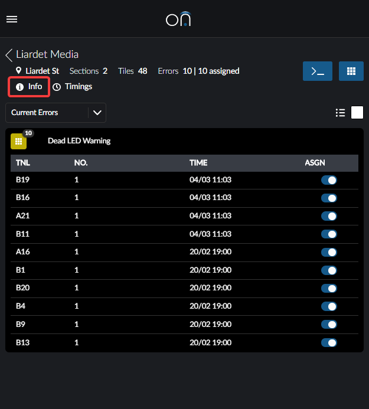Click the error count badge 10
369x409 pixels.
[x=28, y=133]
